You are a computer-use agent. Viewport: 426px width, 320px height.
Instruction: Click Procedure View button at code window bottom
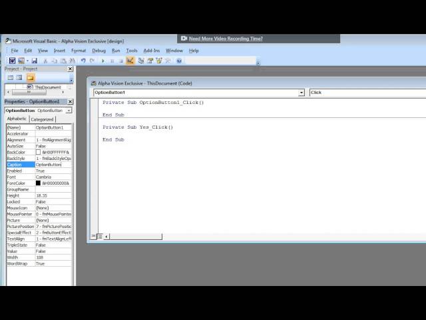(x=93, y=236)
